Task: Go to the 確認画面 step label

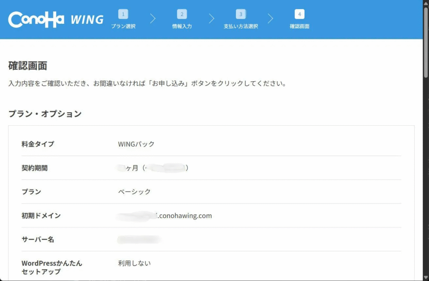Action: coord(300,26)
